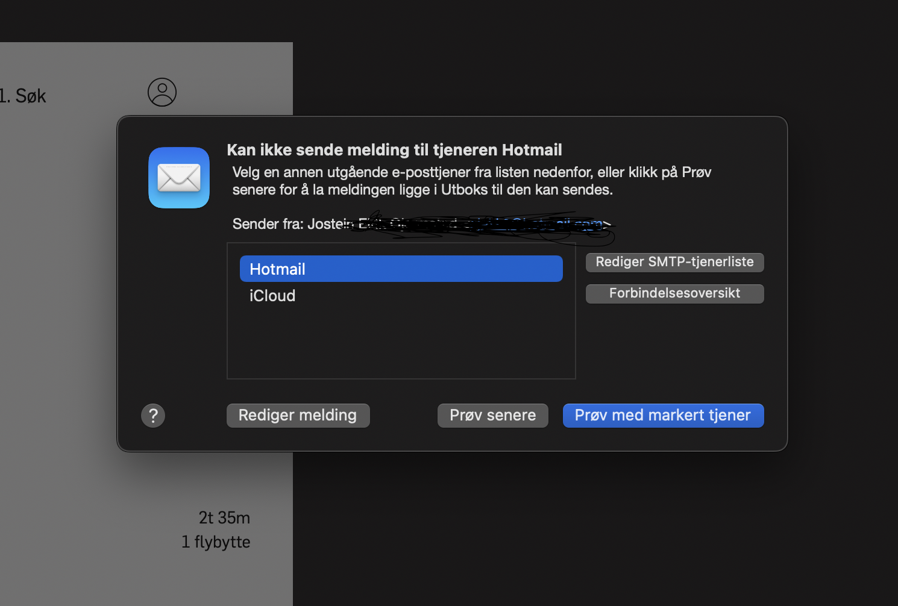Click Rediger SMTP-tjenerliste button
This screenshot has width=898, height=606.
(675, 262)
